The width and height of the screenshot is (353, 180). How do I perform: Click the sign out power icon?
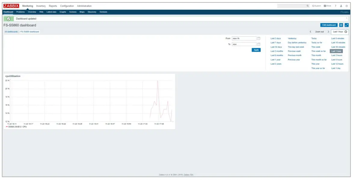(x=347, y=6)
